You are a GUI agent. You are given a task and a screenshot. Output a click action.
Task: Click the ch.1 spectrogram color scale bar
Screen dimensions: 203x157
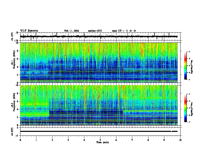pos(186,66)
